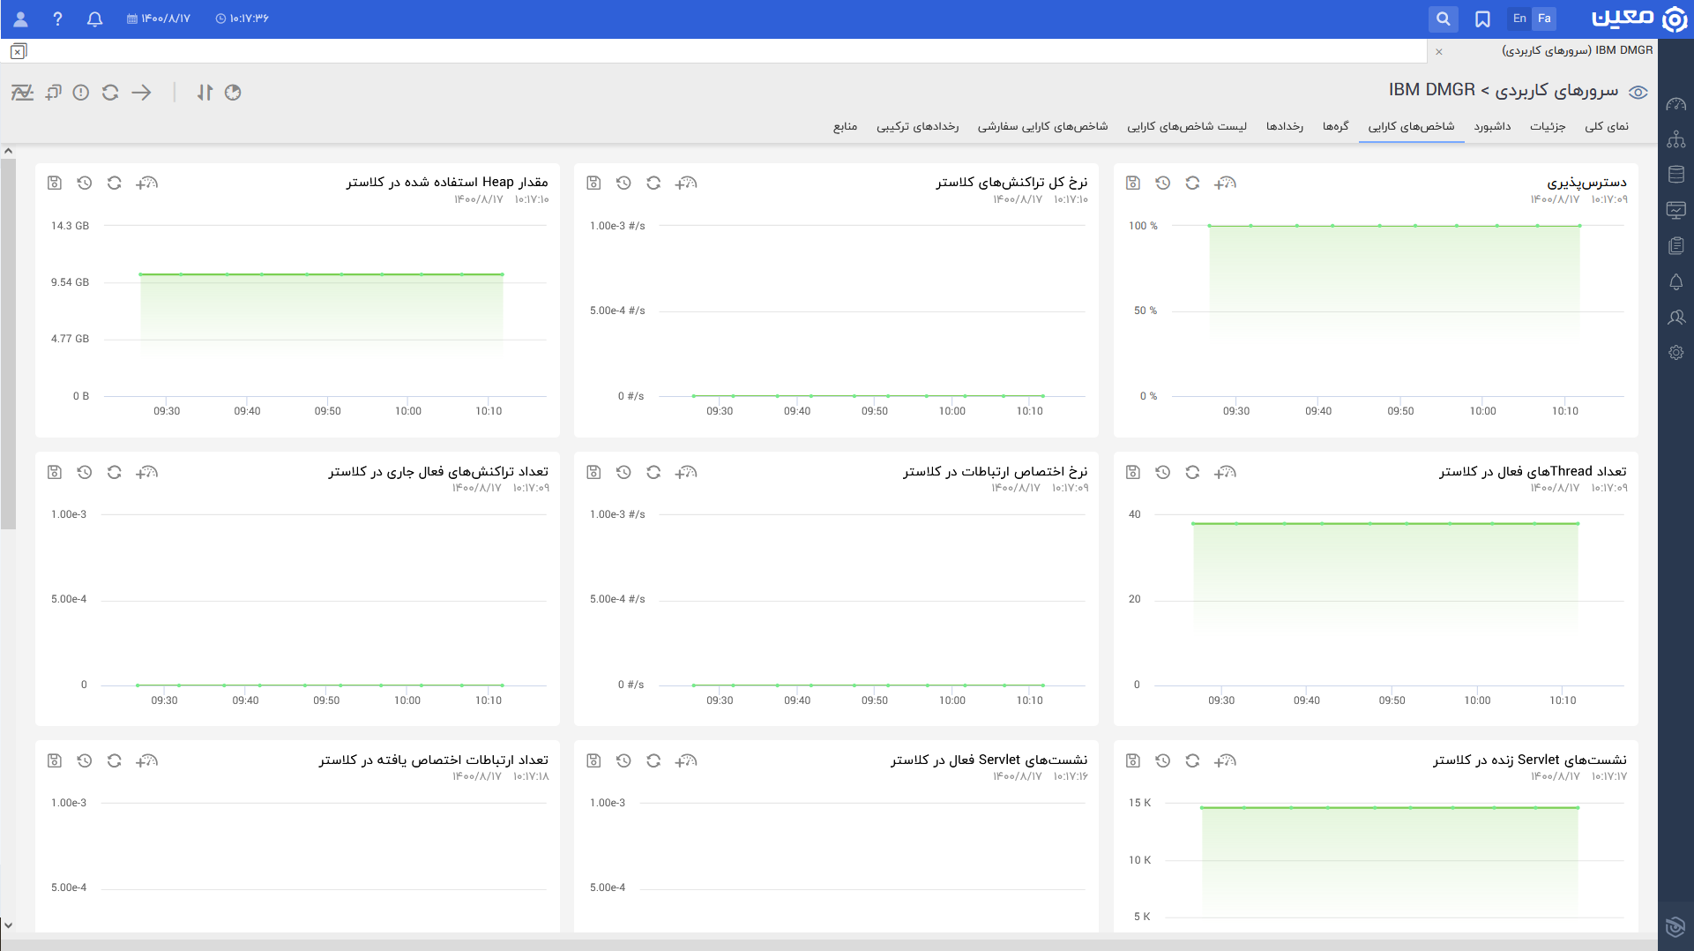Open the time range pie icon

(233, 93)
